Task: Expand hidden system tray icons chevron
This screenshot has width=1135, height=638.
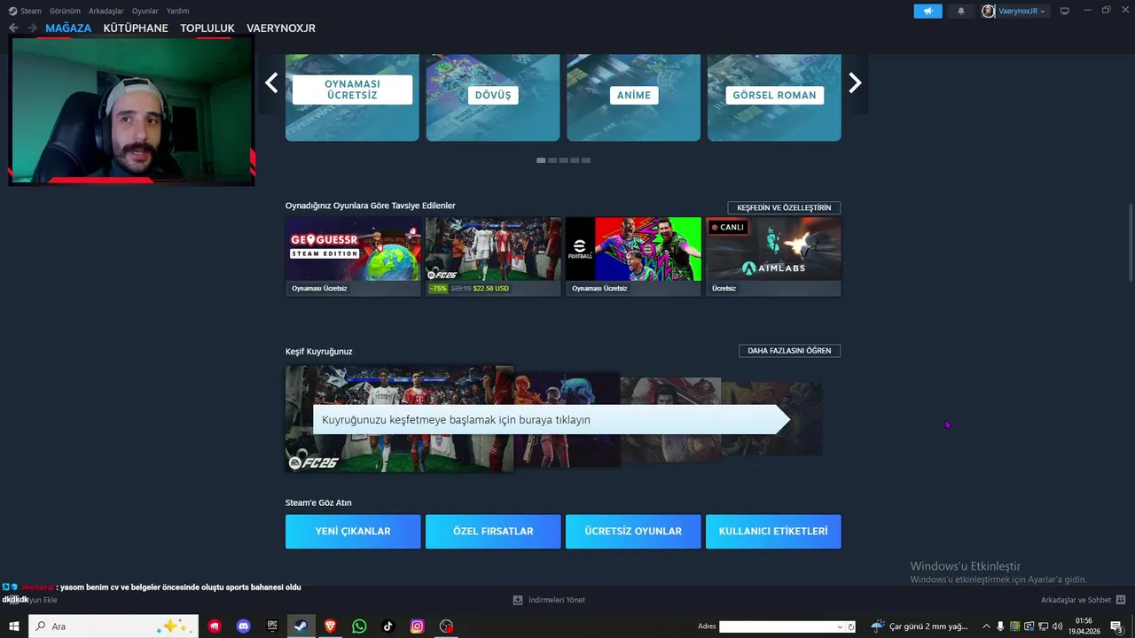Action: [x=986, y=626]
